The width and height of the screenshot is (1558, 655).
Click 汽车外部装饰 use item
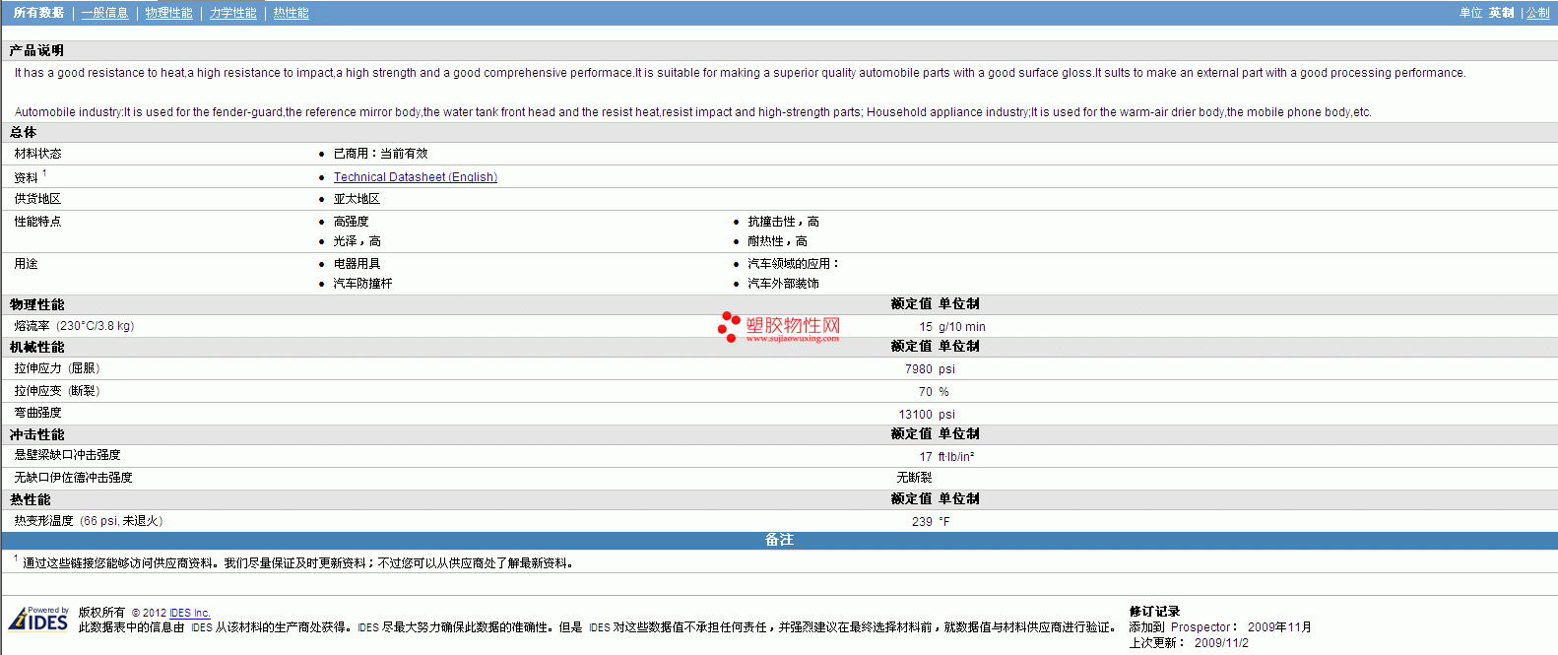(x=783, y=284)
